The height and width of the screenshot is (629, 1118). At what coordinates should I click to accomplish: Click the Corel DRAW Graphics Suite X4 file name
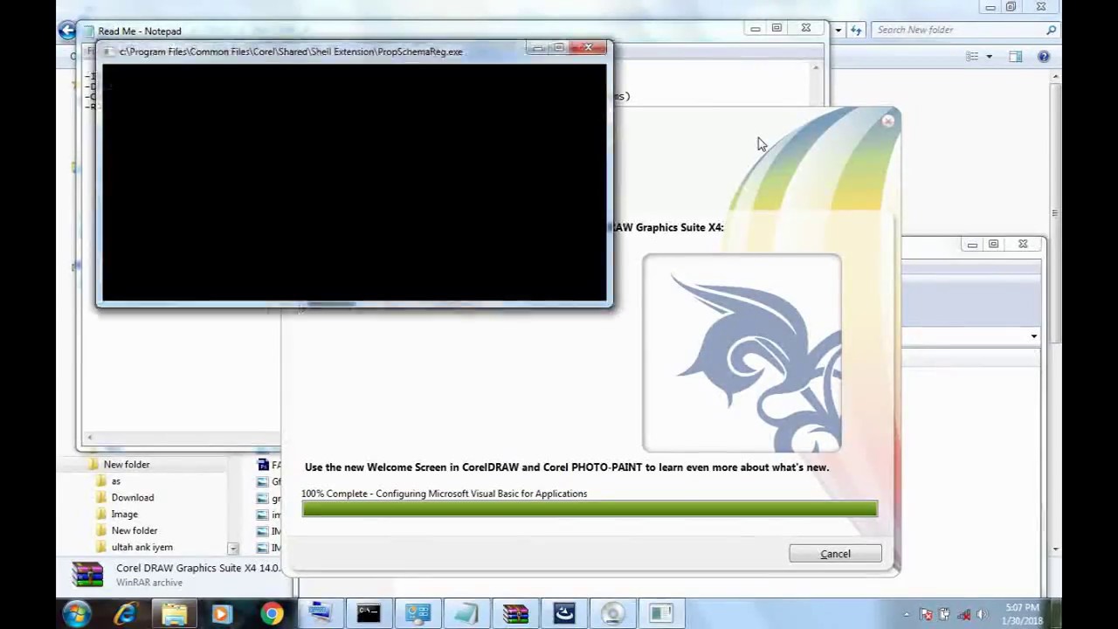point(198,568)
